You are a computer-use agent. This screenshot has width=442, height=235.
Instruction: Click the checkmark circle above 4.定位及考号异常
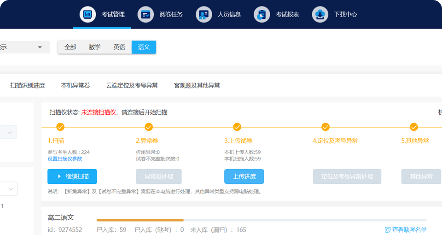click(326, 127)
